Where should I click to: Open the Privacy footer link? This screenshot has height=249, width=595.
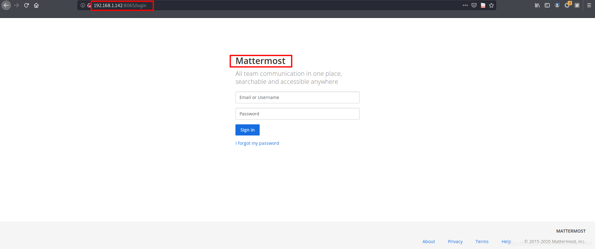[455, 242]
